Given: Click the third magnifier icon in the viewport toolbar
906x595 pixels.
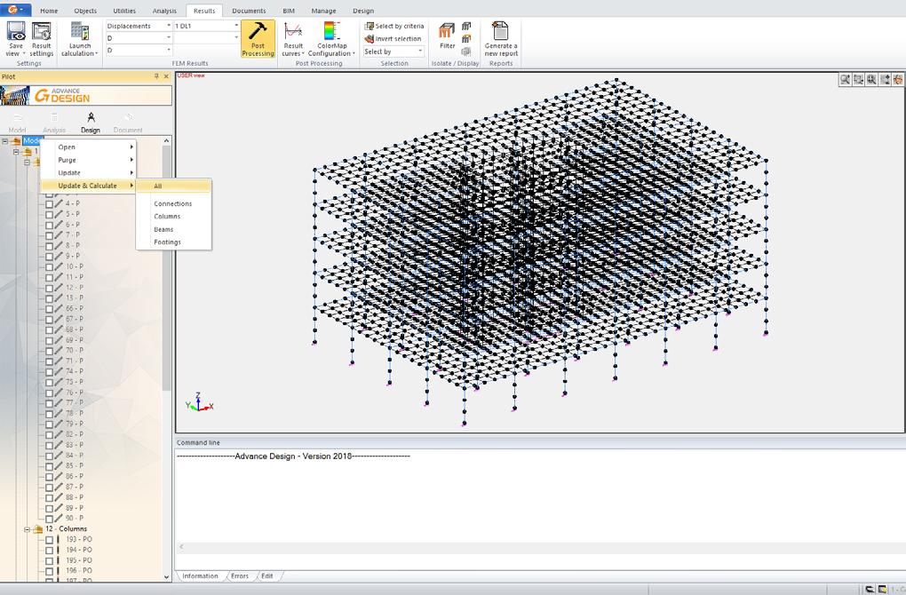Looking at the screenshot, I should pyautogui.click(x=871, y=80).
